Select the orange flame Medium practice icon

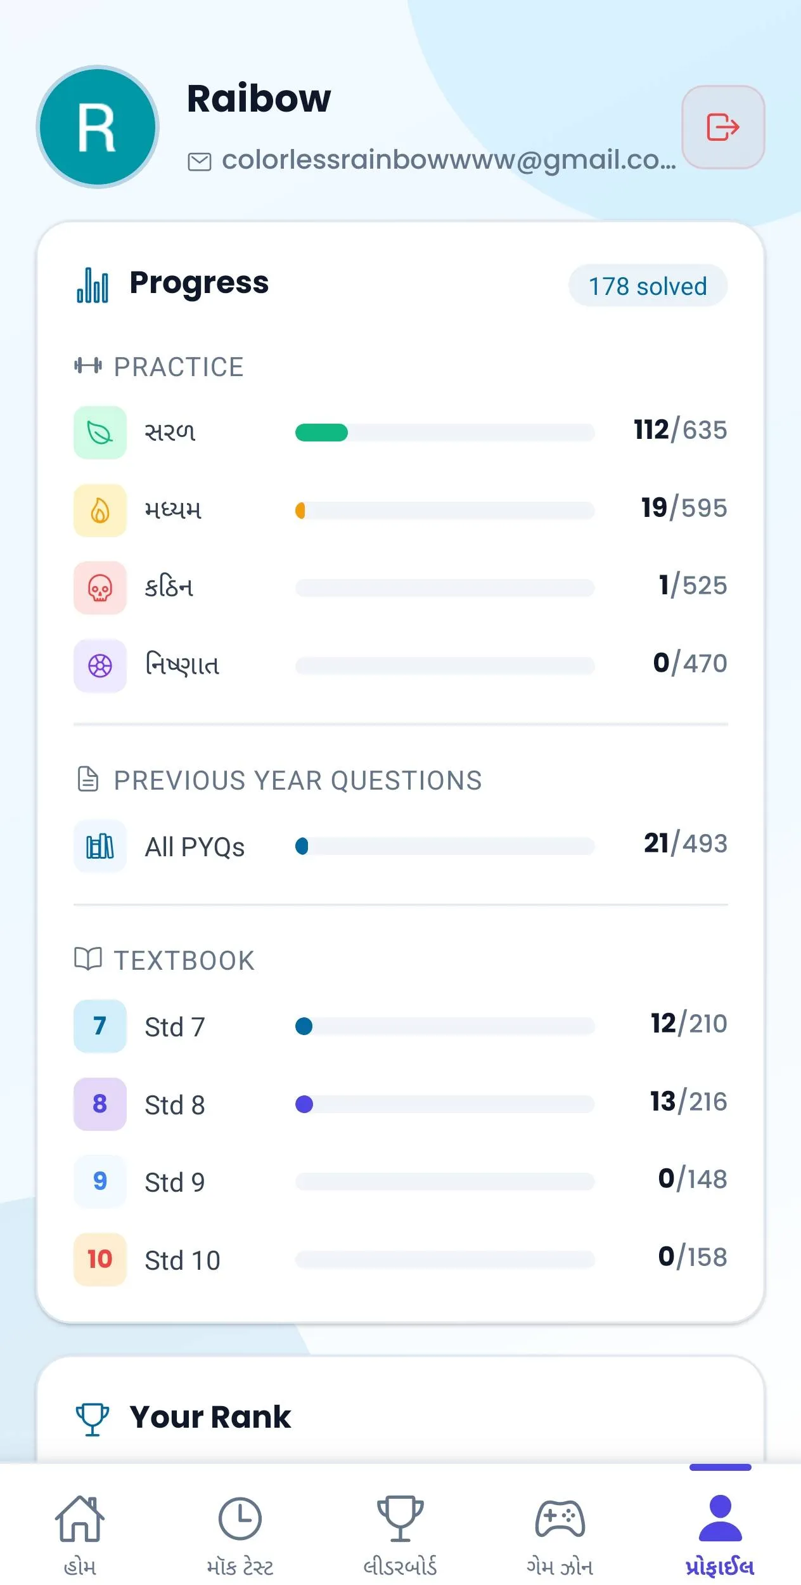[x=100, y=511]
